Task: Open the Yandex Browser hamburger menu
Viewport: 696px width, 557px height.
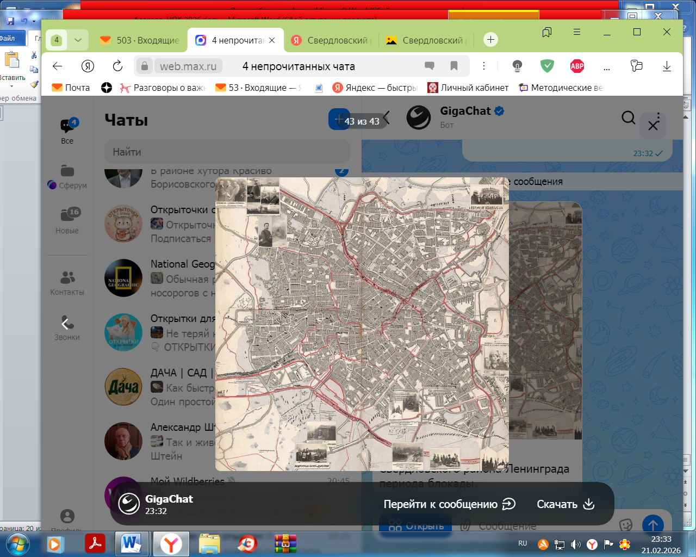Action: tap(577, 32)
